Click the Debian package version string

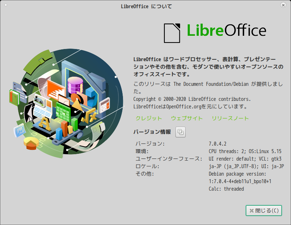[x=240, y=181]
